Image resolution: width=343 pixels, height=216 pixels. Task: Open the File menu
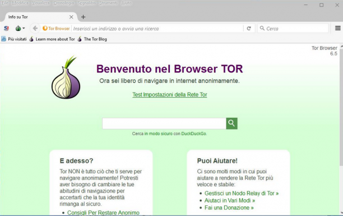click(5, 3)
